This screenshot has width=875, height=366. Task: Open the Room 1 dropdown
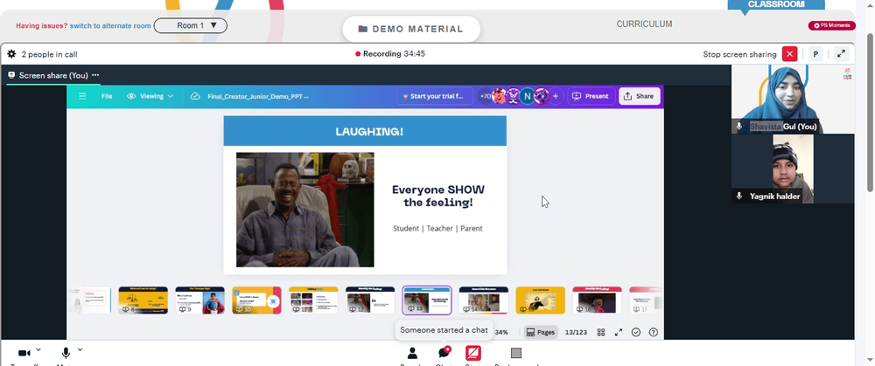point(190,25)
